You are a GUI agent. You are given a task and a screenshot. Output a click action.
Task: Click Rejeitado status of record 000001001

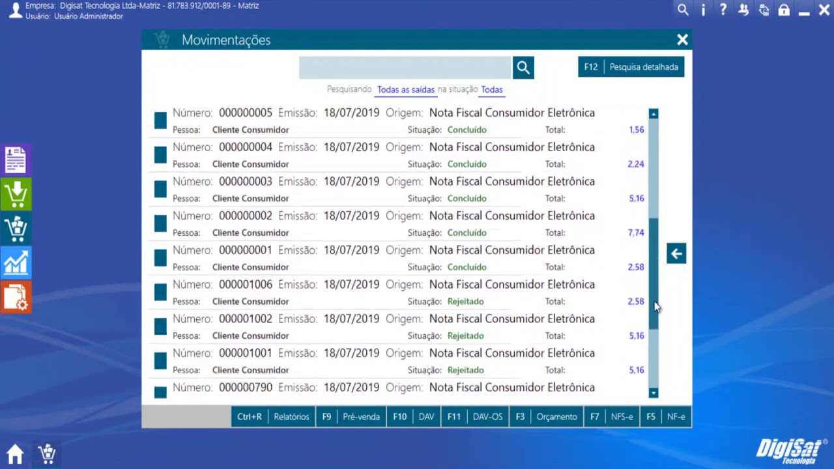[466, 370]
